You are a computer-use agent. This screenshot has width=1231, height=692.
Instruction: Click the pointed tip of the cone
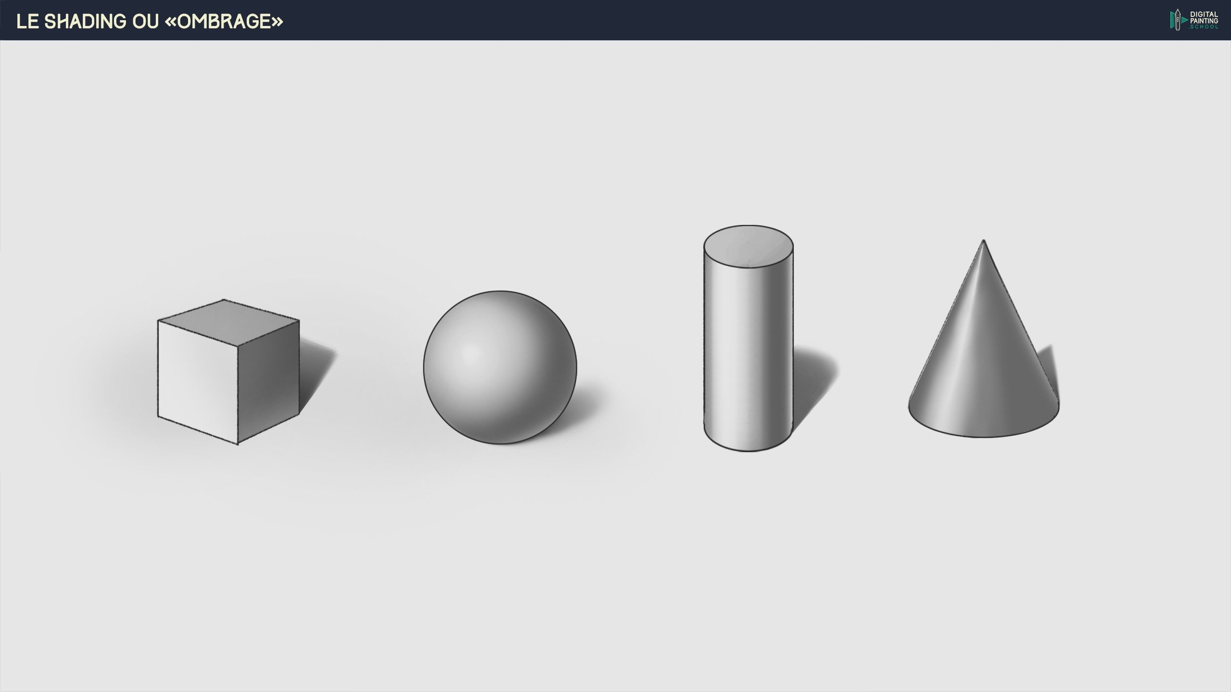click(x=983, y=242)
